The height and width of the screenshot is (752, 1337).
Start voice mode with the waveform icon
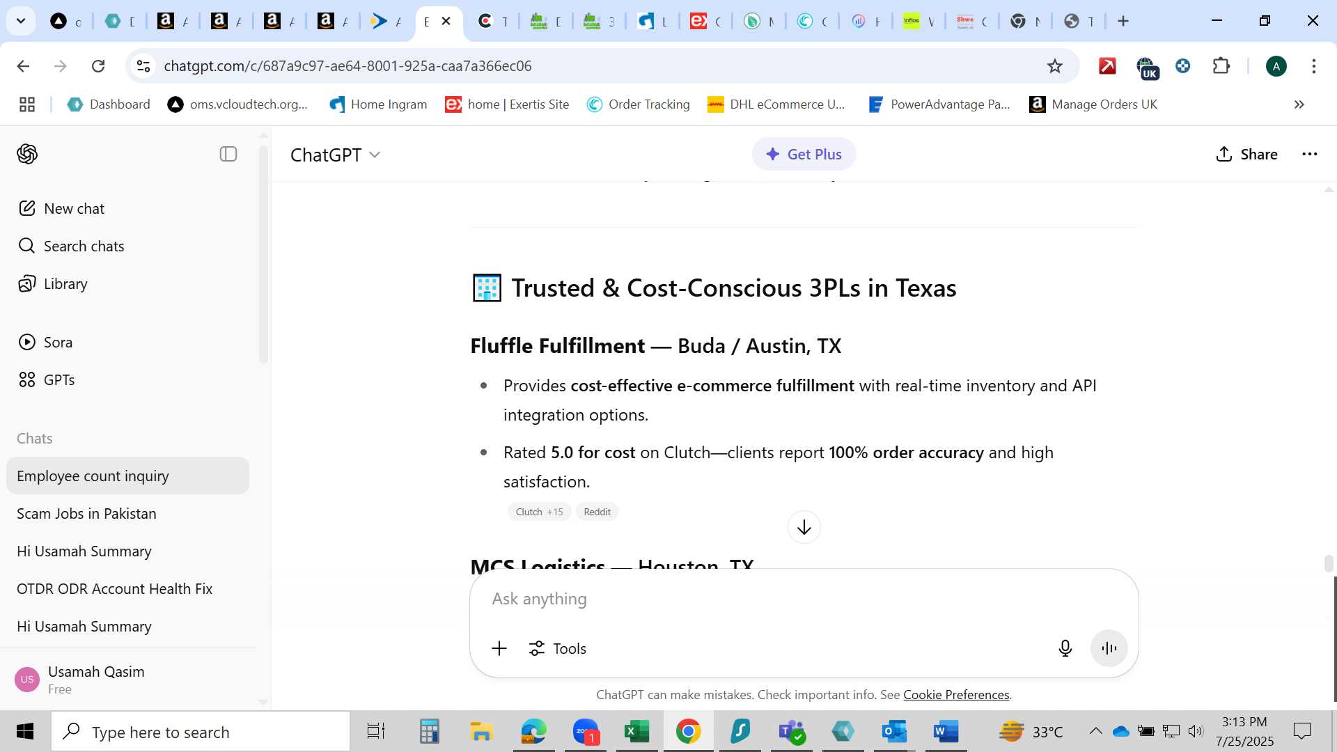(1109, 648)
